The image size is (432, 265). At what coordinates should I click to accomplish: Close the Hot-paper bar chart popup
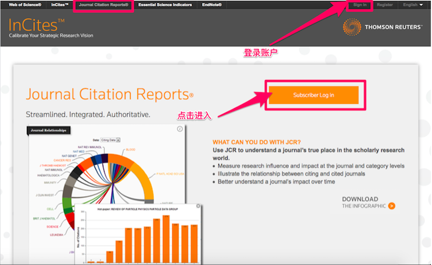click(198, 206)
